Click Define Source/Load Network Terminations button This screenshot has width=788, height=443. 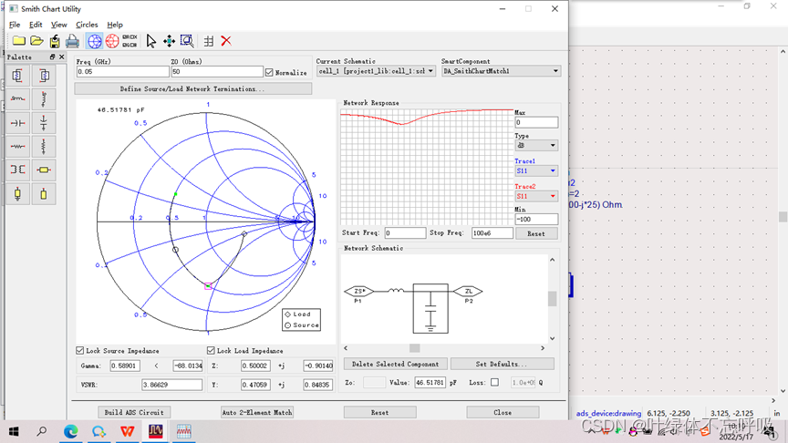click(x=193, y=89)
